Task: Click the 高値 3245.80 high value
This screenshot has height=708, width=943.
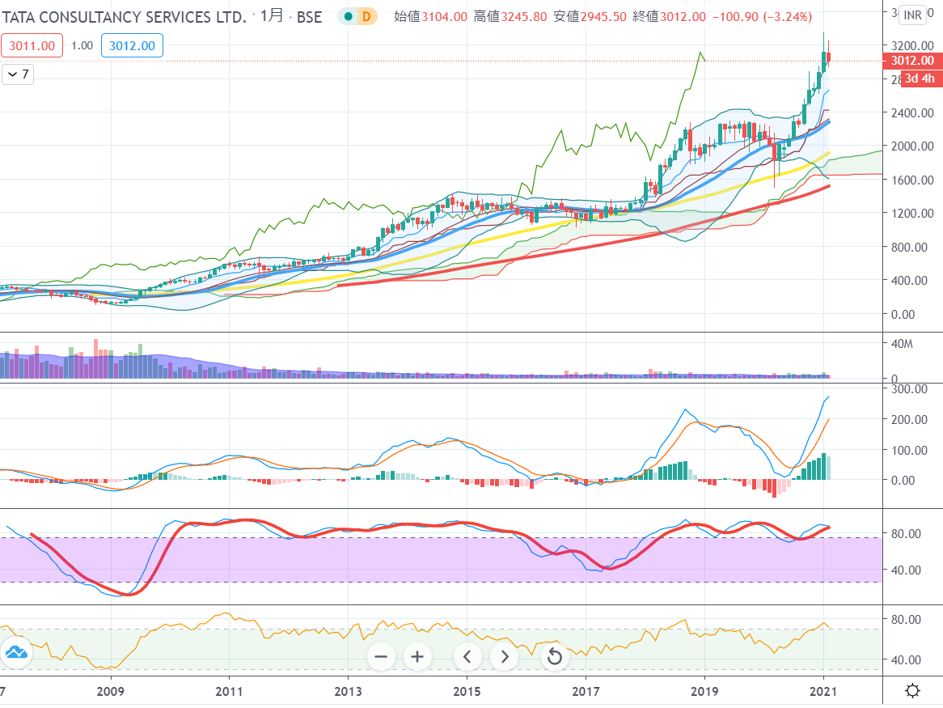Action: [510, 17]
